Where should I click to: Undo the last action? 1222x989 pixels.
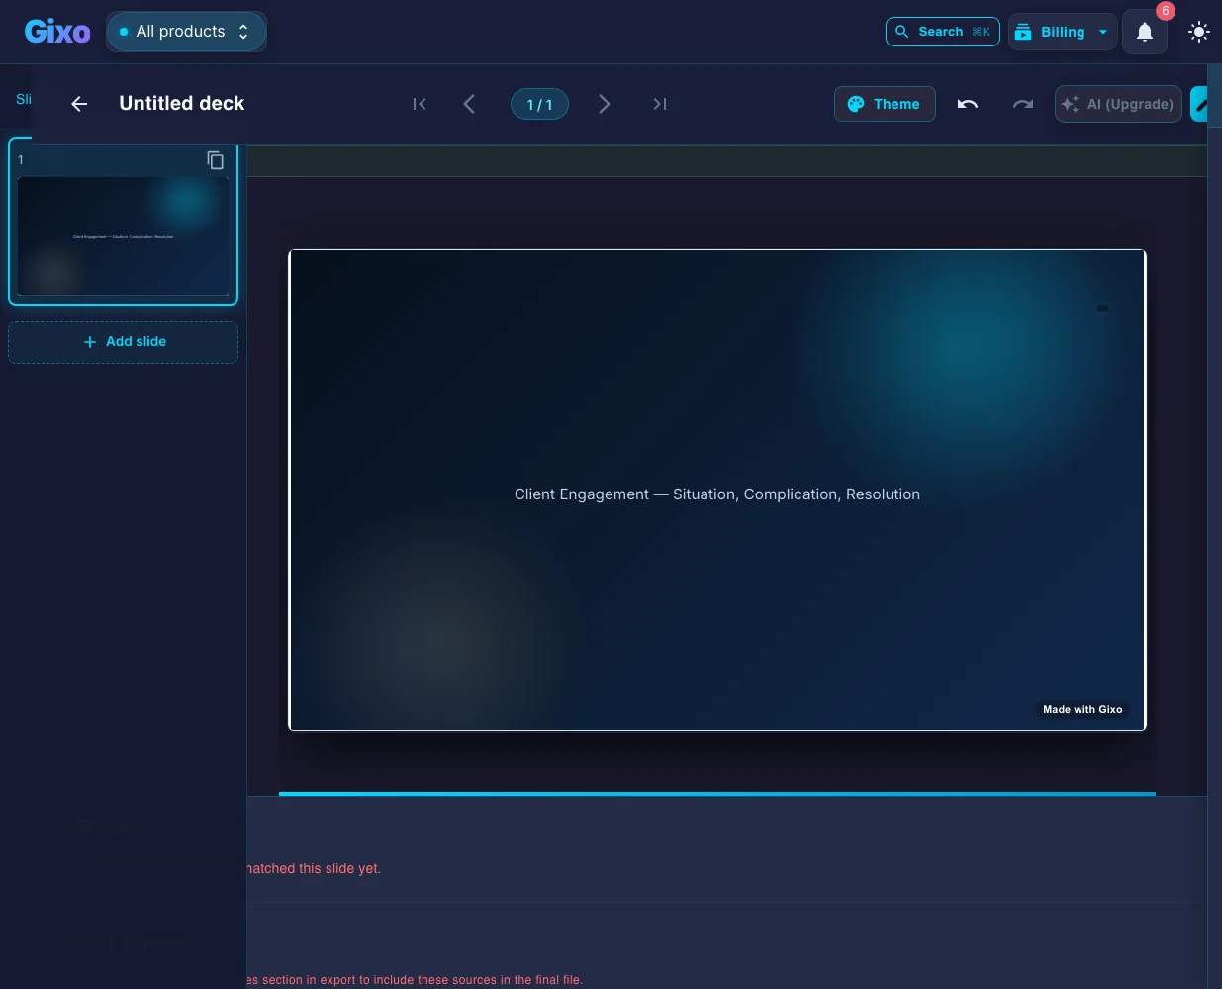pos(968,104)
